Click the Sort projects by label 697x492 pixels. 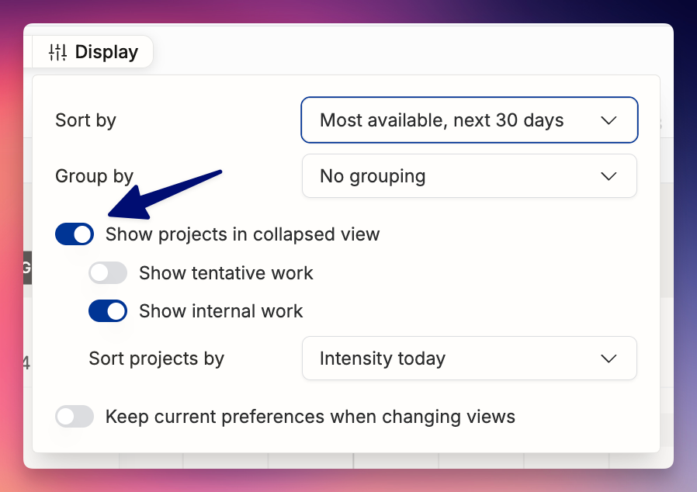pos(157,359)
